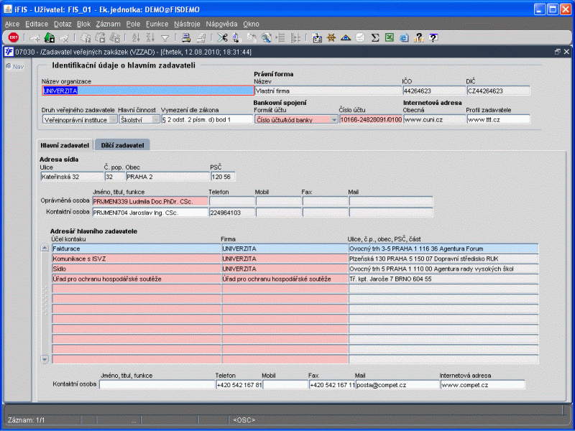
Task: Click the DIČ field
Action: pyautogui.click(x=498, y=91)
